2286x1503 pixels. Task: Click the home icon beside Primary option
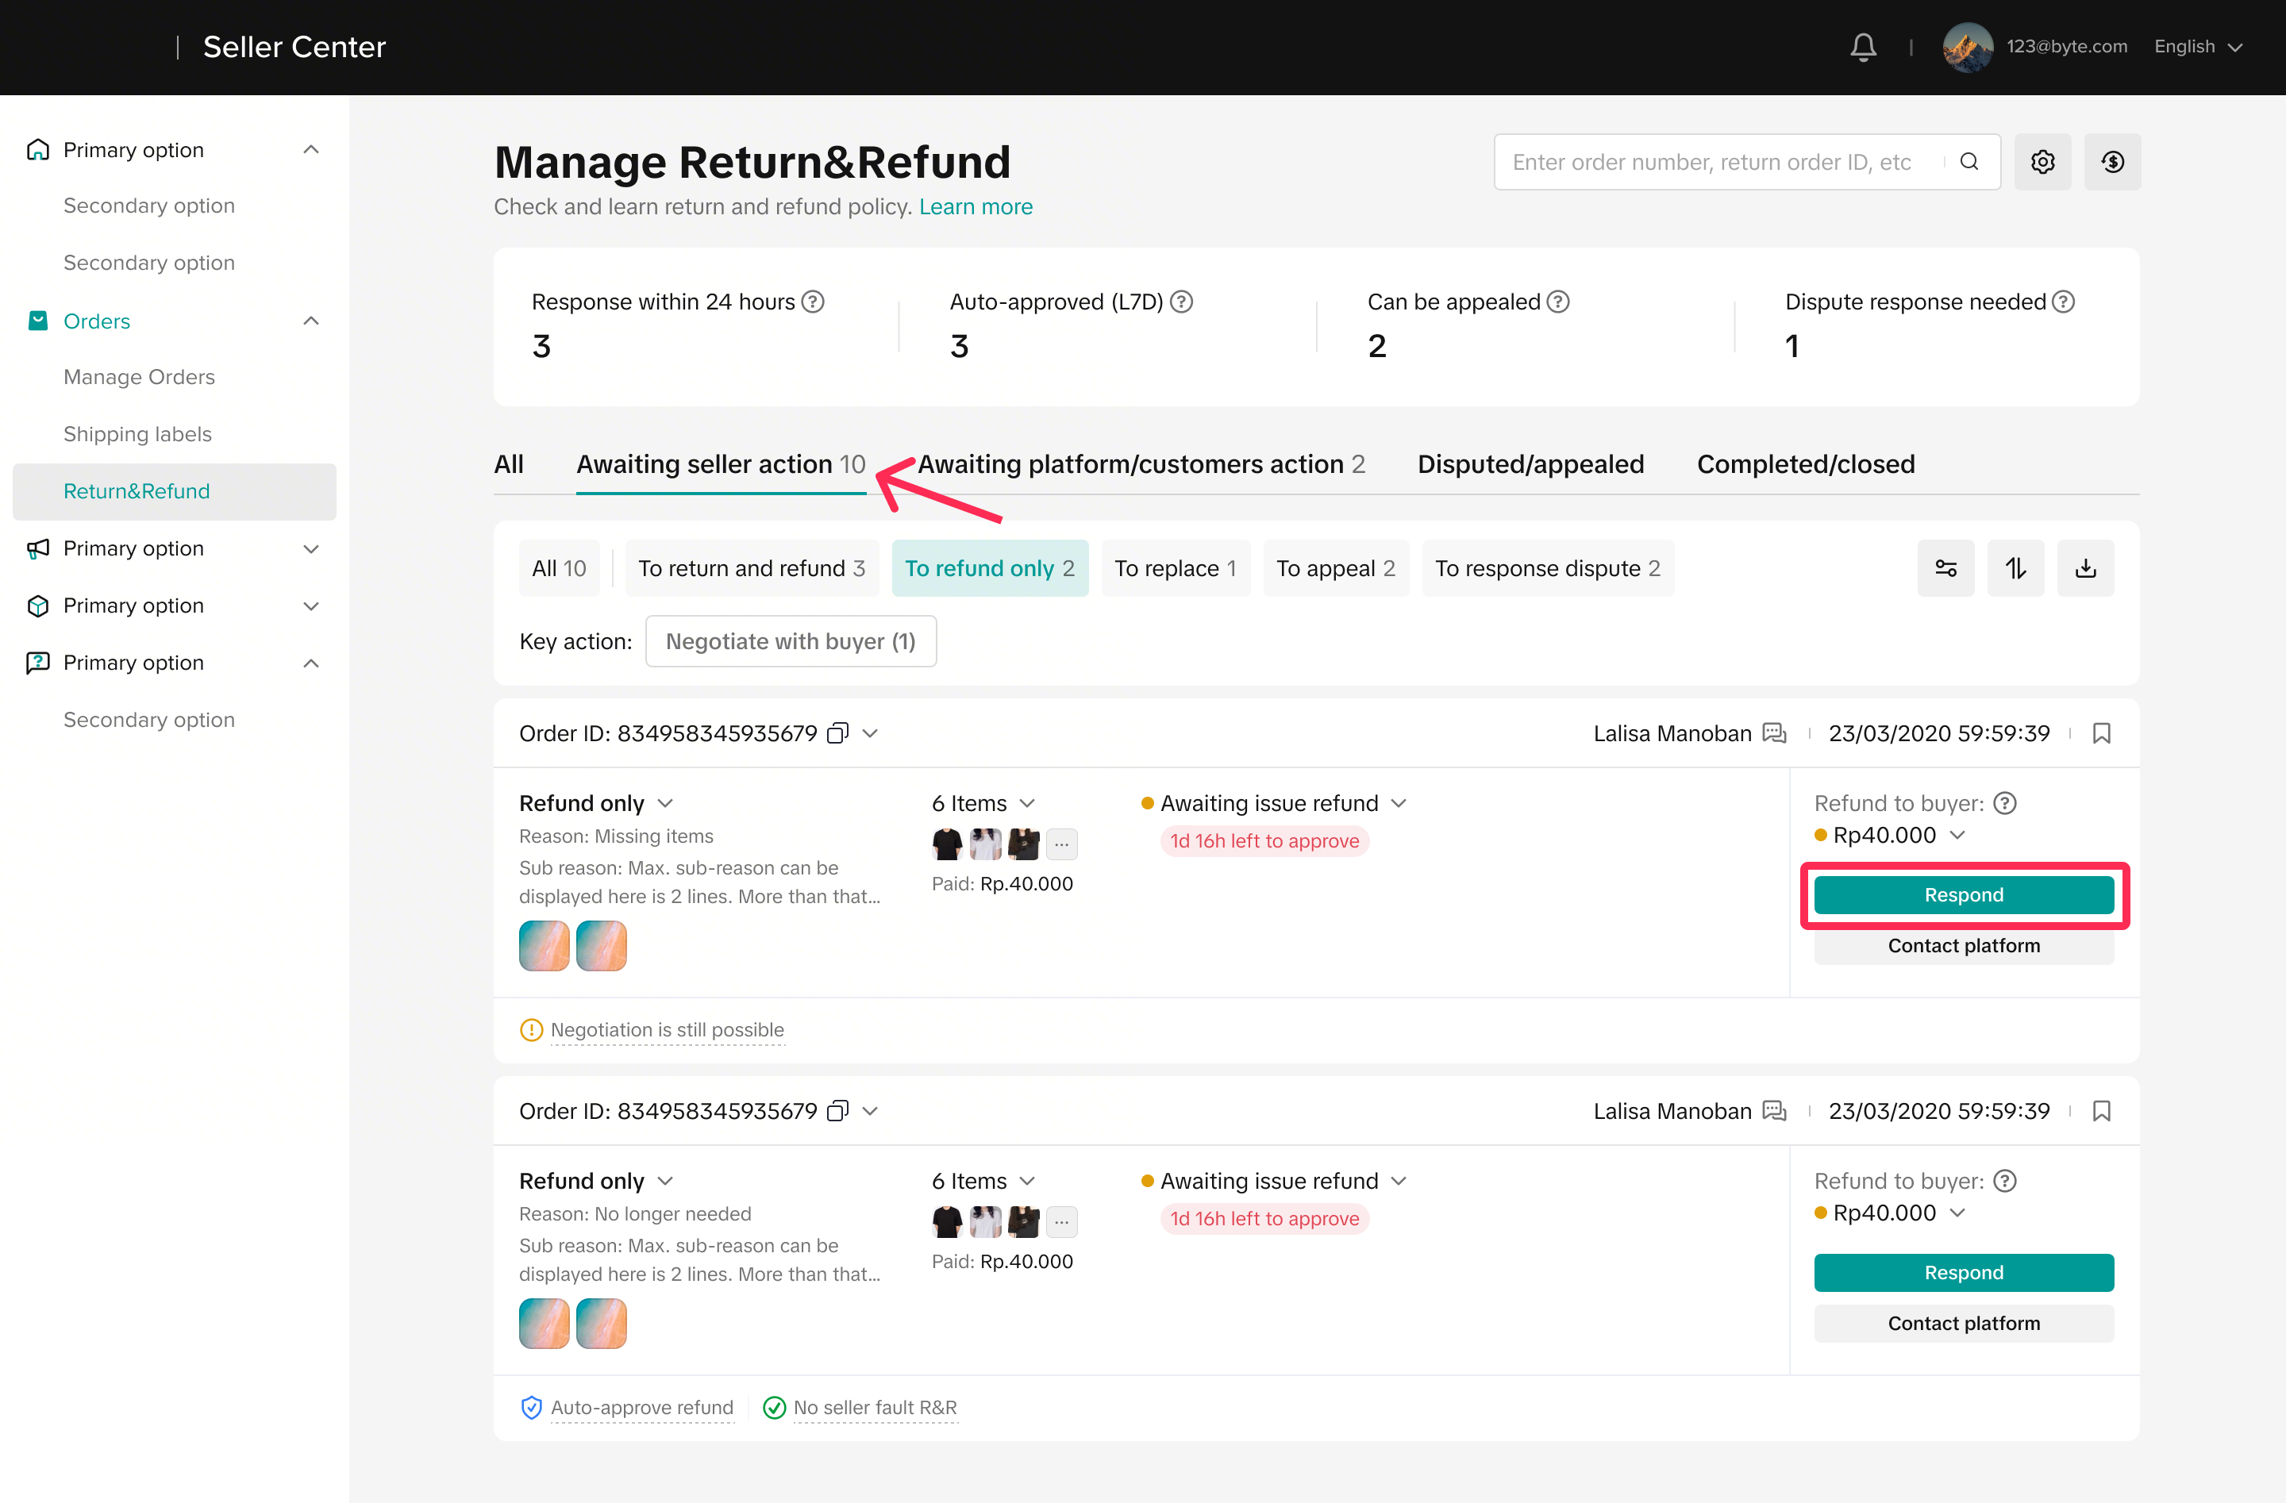pos(38,150)
